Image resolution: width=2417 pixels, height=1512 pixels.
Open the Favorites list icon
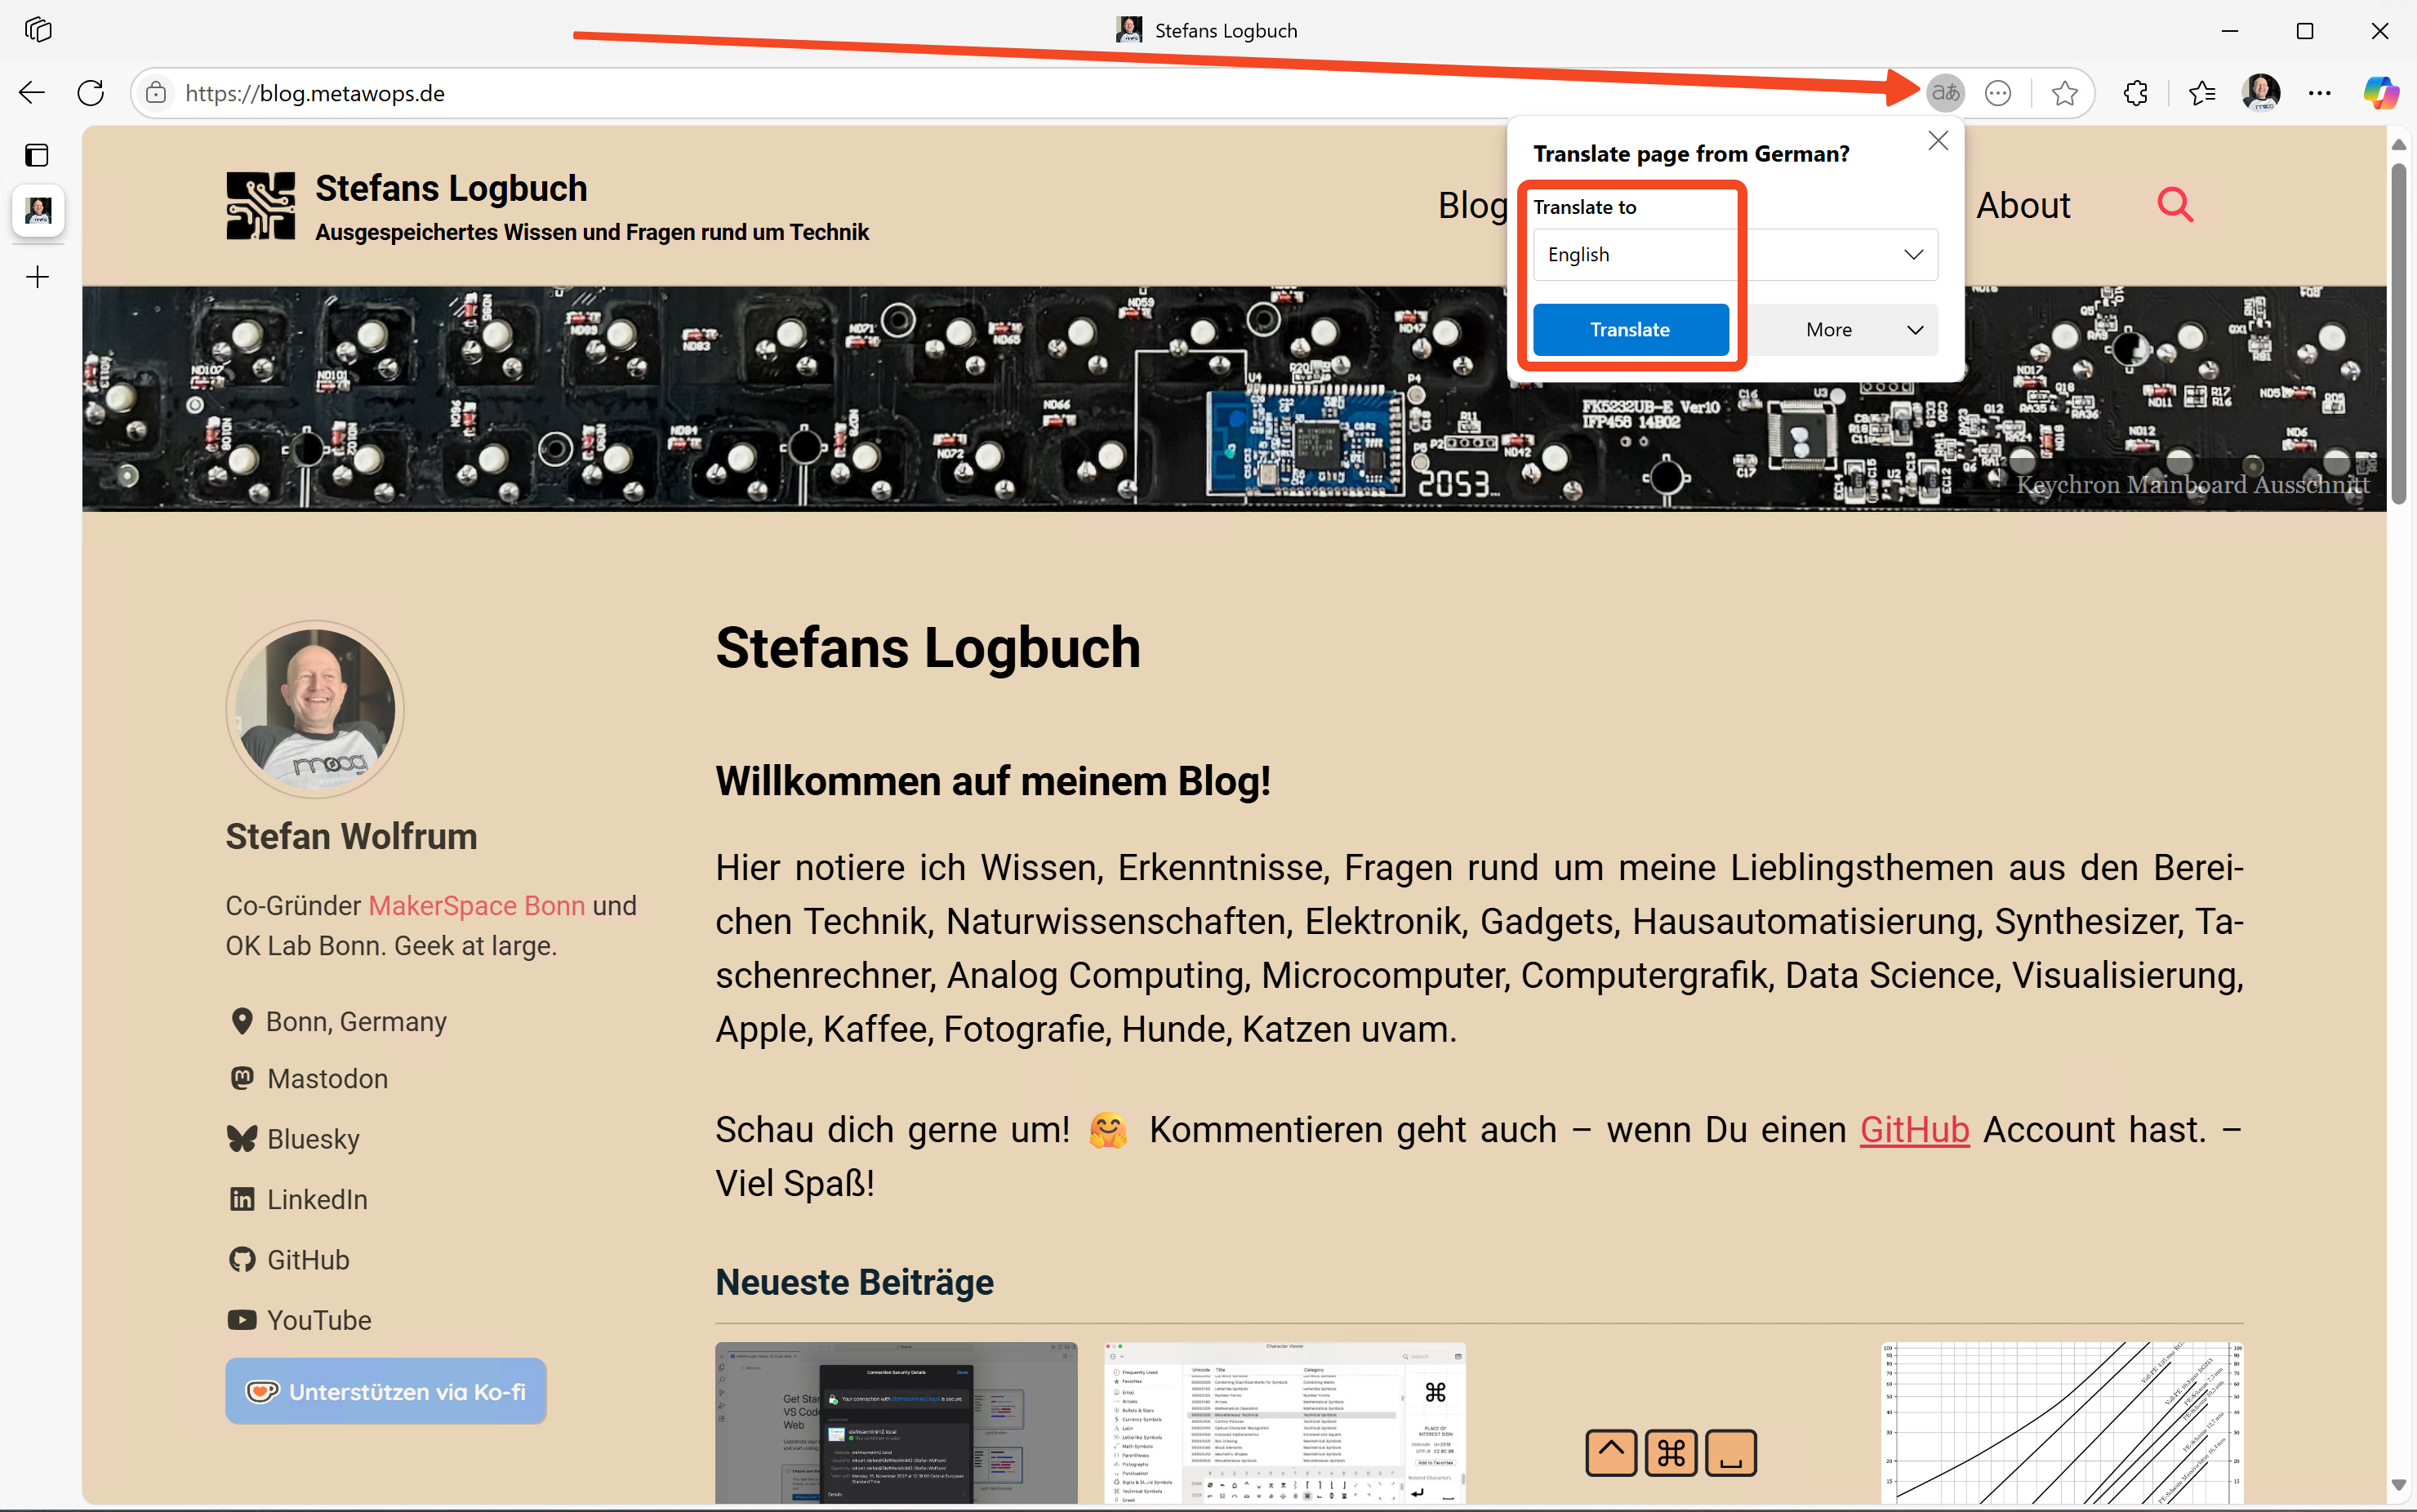(x=2201, y=93)
